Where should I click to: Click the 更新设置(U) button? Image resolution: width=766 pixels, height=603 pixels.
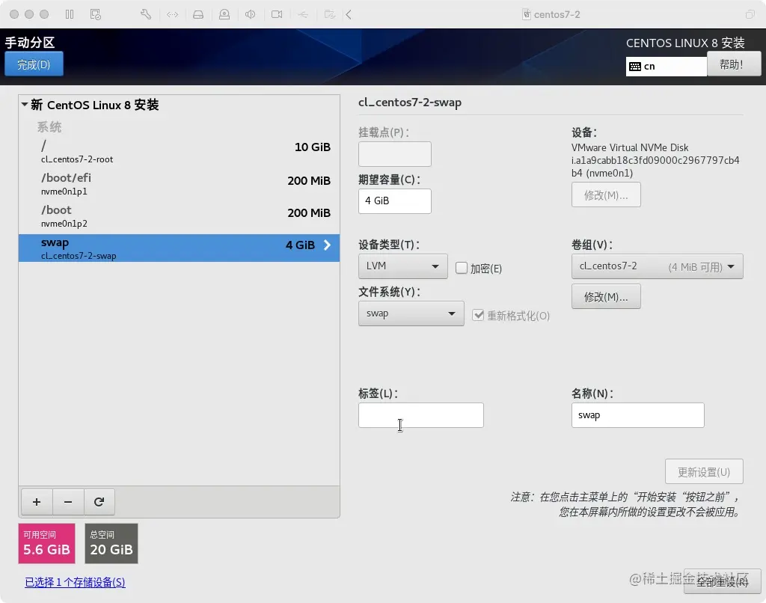point(704,471)
